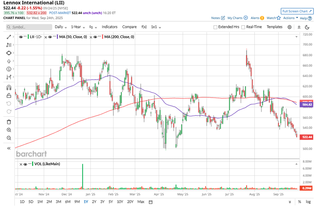Screen dimensions: 316x207
Task: Toggle percent scale mode
Action: coord(300,201)
